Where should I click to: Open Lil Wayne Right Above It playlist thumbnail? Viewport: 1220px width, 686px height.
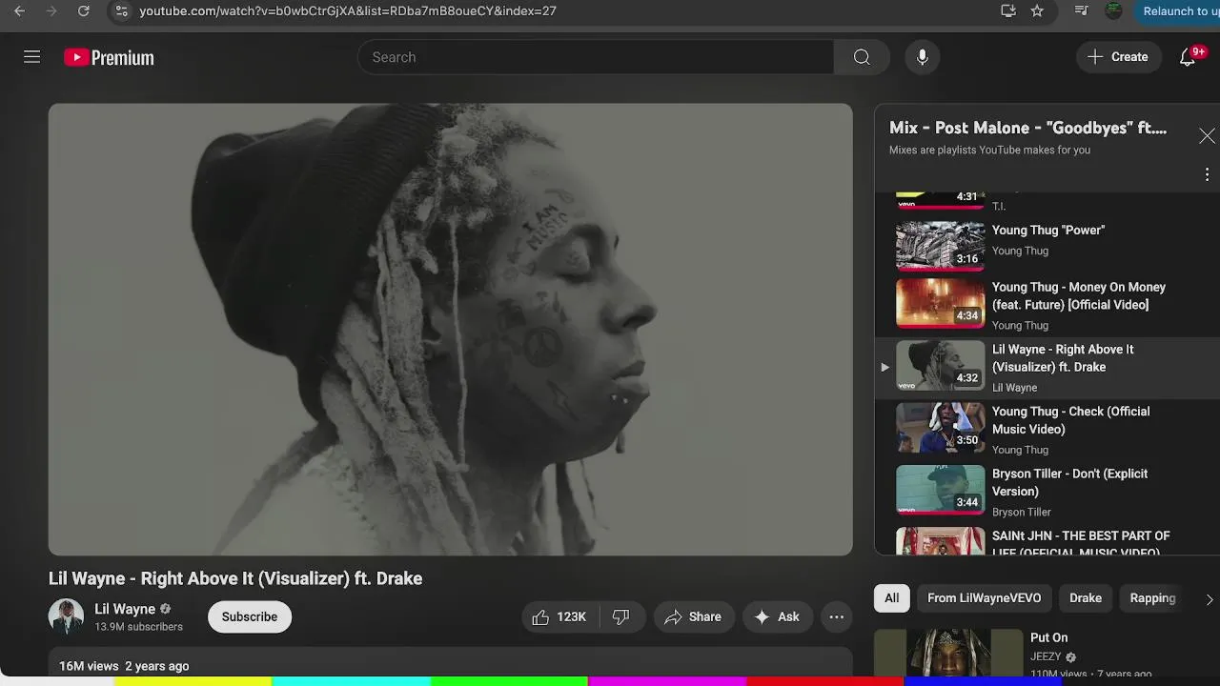[x=940, y=366]
